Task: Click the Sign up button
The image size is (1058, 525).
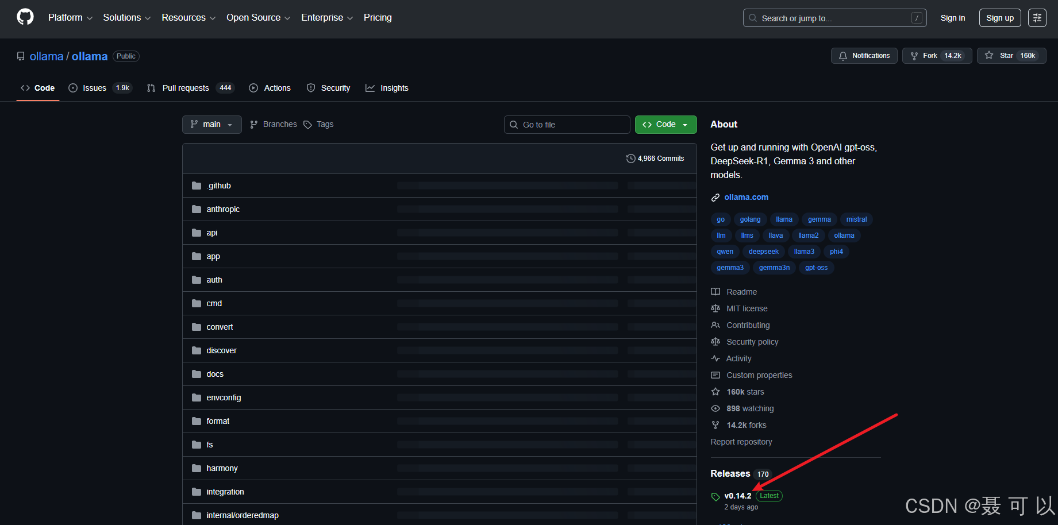Action: tap(1000, 18)
